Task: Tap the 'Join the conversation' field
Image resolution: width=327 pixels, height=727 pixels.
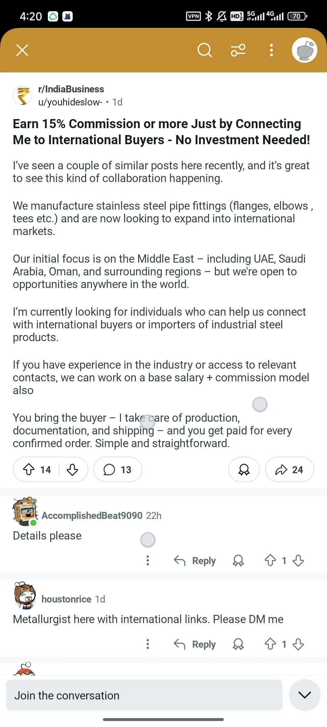Action: click(x=144, y=695)
